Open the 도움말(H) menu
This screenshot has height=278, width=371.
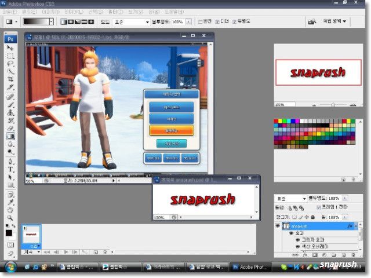[x=174, y=12]
